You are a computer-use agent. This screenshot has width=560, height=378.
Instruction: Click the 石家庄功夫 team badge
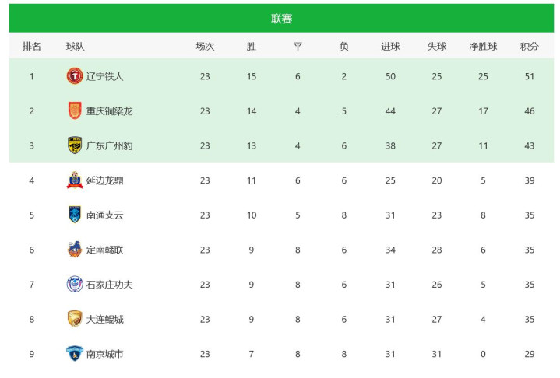point(74,284)
